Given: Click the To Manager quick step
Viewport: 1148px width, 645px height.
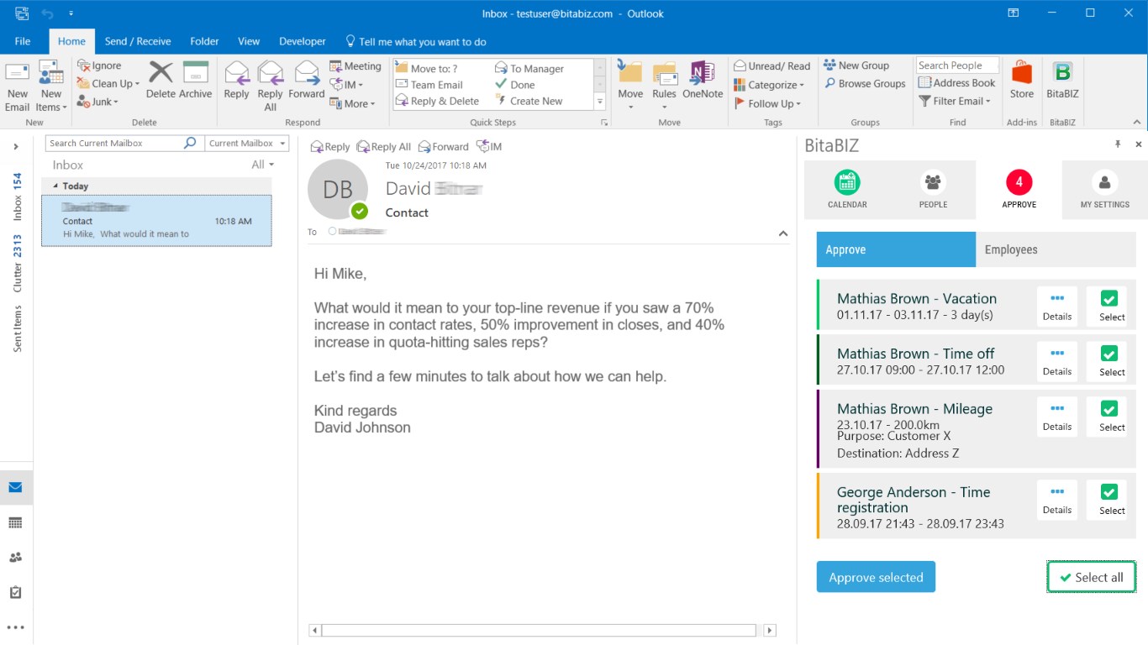Looking at the screenshot, I should (x=529, y=69).
